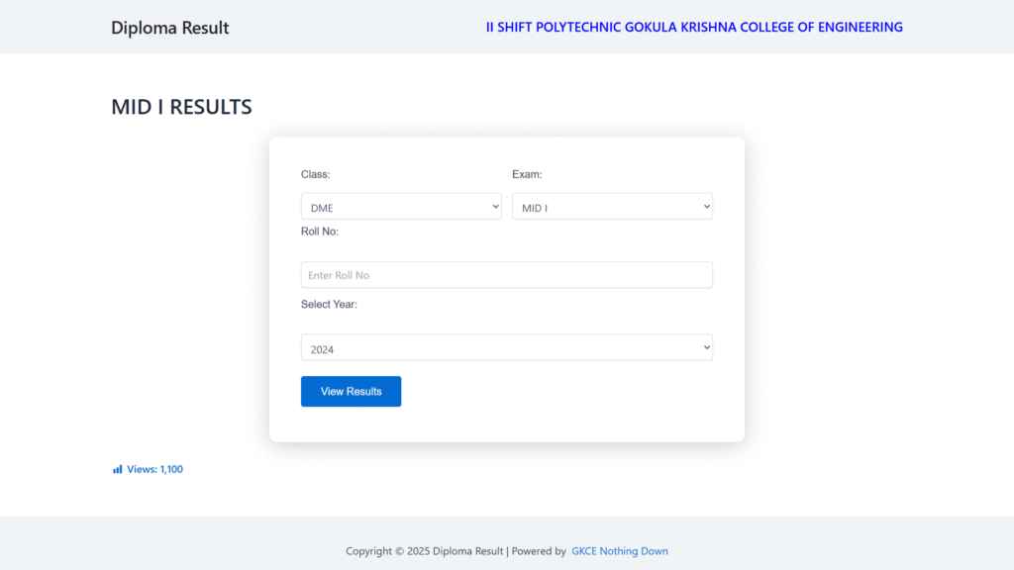Screen dimensions: 1014x570
Task: Click the chevron arrow of Year dropdown
Action: point(706,347)
